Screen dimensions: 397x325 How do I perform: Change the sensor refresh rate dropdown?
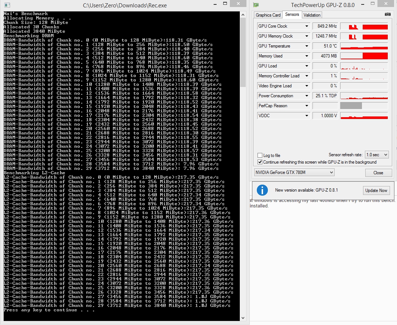pos(377,154)
